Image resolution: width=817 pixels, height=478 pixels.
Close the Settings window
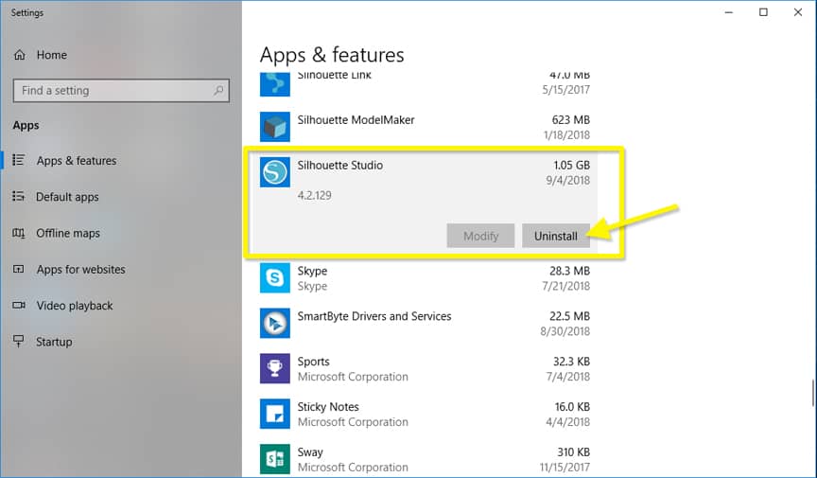pos(798,12)
